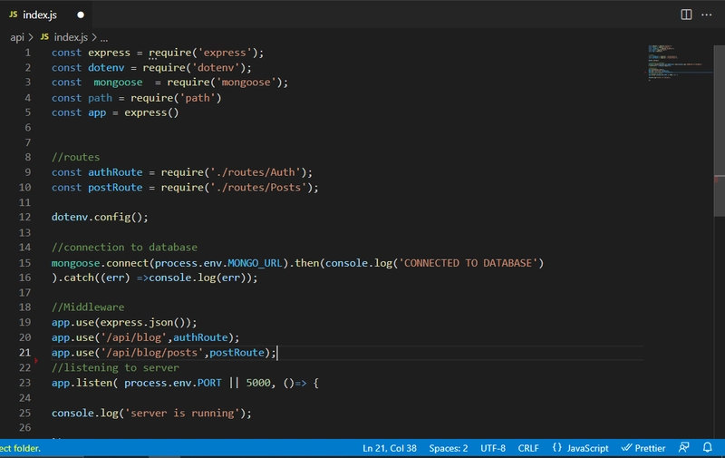Image resolution: width=725 pixels, height=458 pixels.
Task: Click line number 26 in the gutter
Action: point(25,427)
